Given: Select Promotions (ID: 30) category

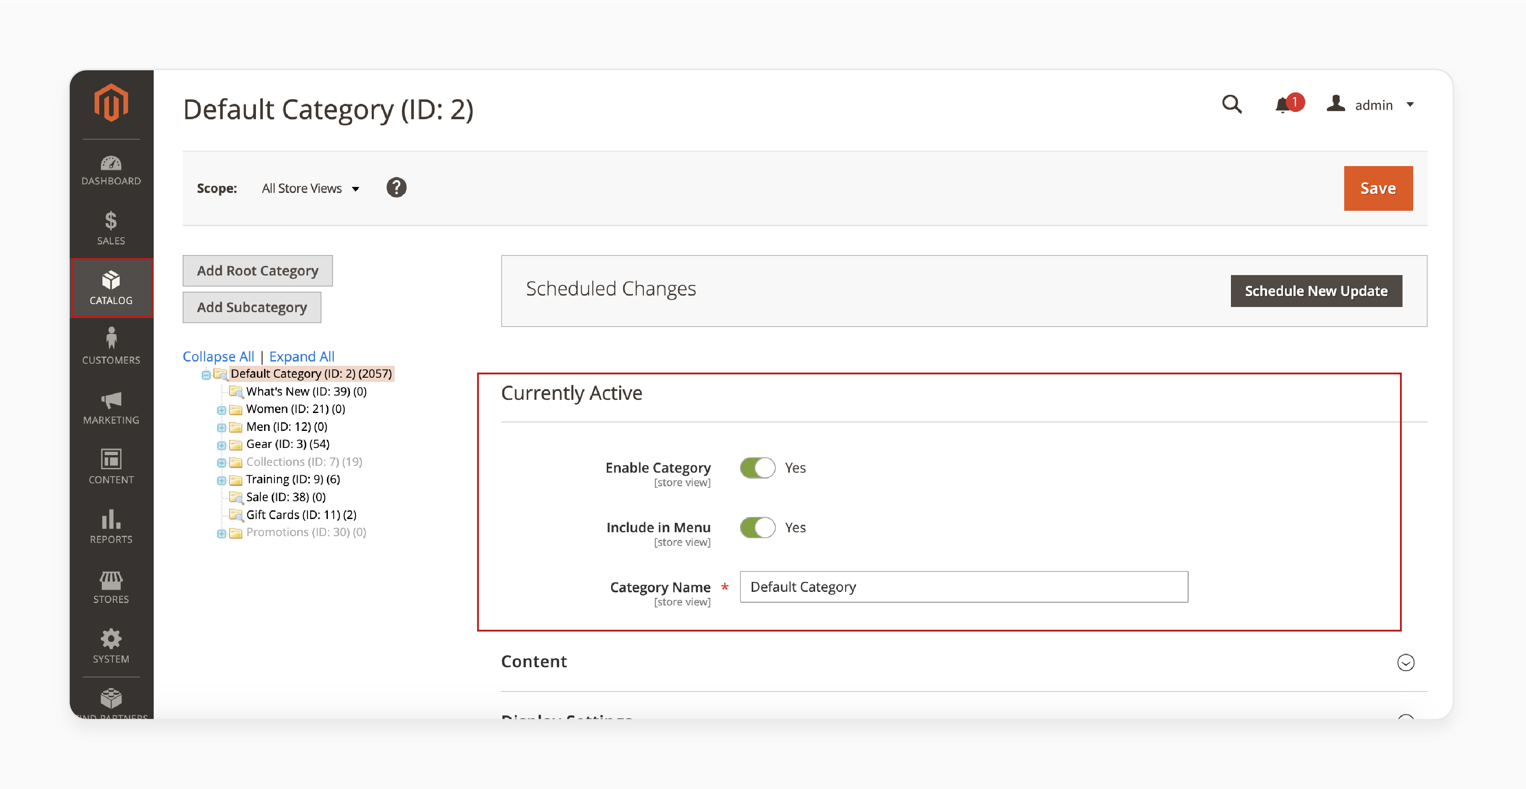Looking at the screenshot, I should coord(306,532).
